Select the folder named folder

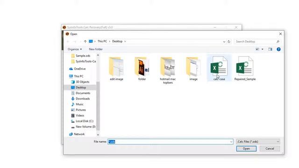click(x=142, y=69)
